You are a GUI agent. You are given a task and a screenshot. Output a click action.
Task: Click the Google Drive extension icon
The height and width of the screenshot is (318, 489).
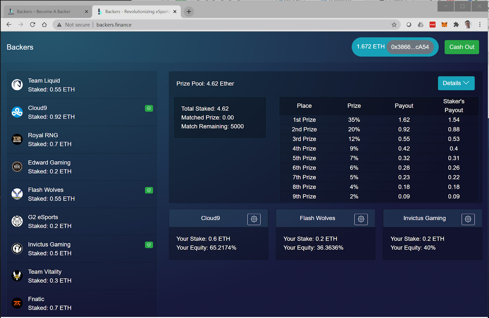pyautogui.click(x=421, y=25)
